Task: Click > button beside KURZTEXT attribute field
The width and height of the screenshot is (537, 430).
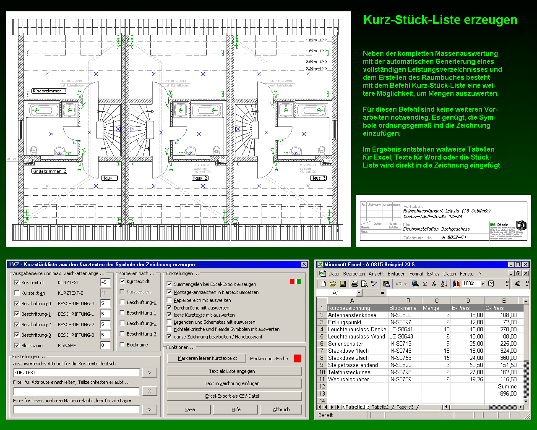Action: click(150, 372)
